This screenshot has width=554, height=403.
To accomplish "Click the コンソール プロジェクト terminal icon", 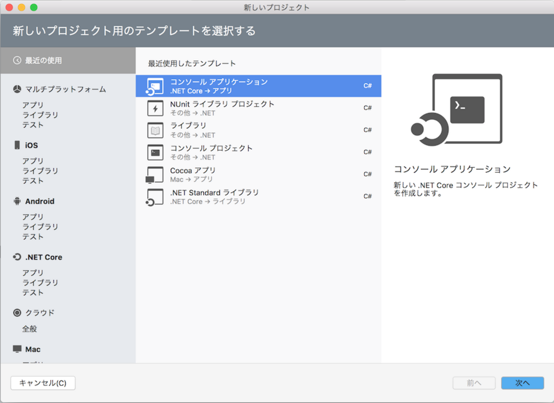I will tap(155, 153).
